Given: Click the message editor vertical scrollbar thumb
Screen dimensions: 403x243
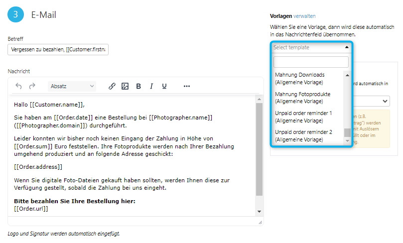Looking at the screenshot, I should coord(259,149).
